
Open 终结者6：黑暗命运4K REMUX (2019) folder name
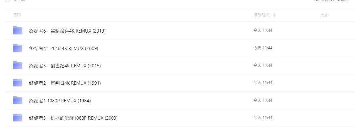[x=67, y=31]
